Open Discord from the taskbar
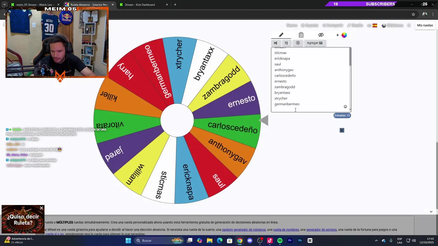The height and width of the screenshot is (246, 438). click(x=250, y=241)
